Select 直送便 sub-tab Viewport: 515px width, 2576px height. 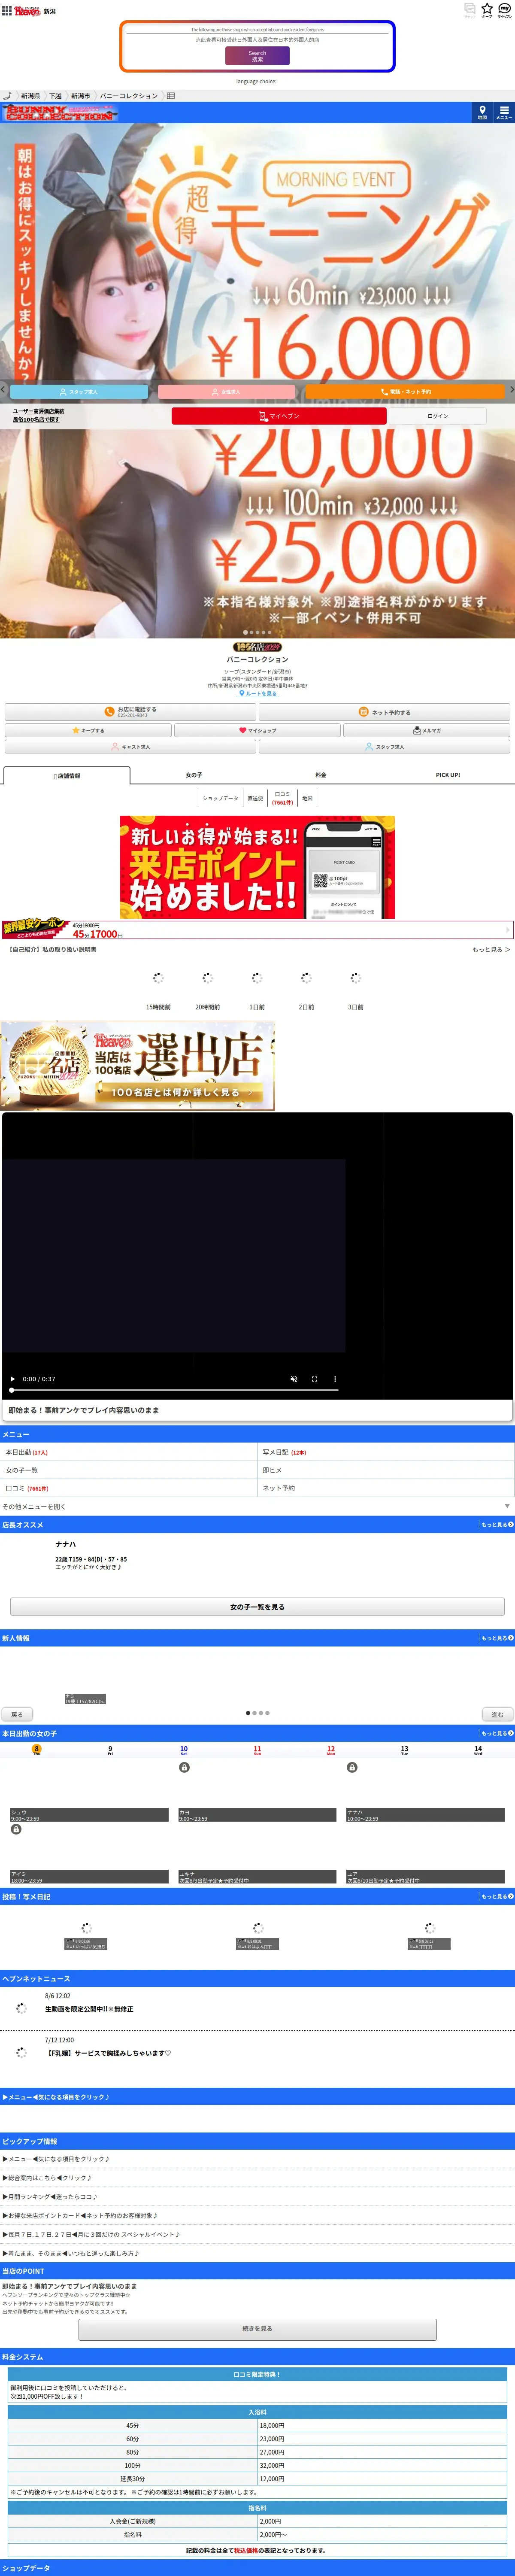point(255,798)
